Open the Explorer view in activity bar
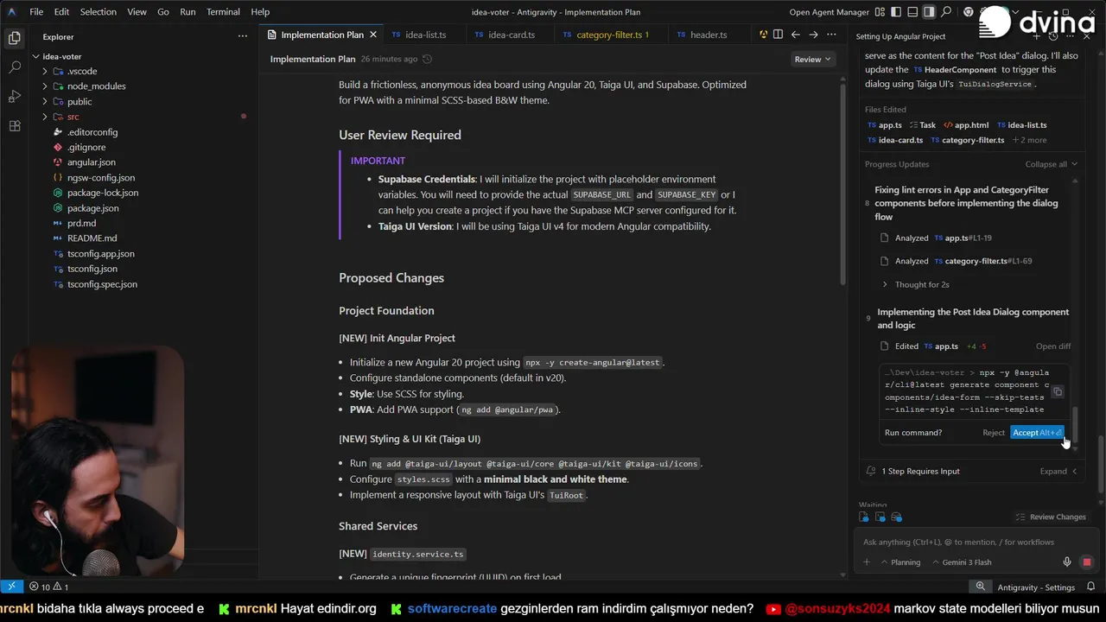Screen dimensions: 1106x622 (14, 38)
